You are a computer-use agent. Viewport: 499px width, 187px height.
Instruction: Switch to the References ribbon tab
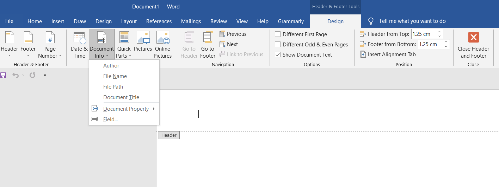(x=159, y=21)
